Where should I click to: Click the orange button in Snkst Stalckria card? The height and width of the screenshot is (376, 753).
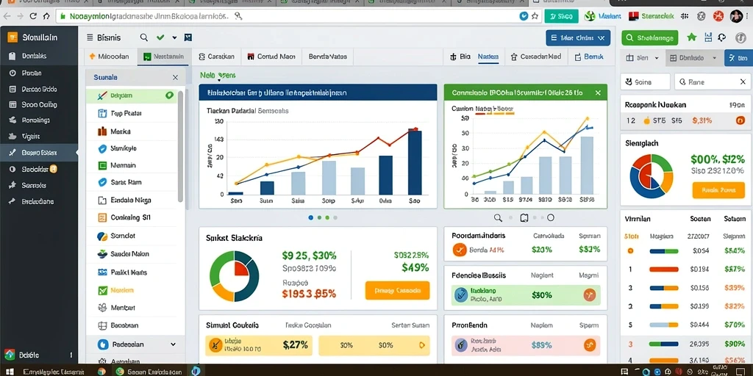click(397, 291)
